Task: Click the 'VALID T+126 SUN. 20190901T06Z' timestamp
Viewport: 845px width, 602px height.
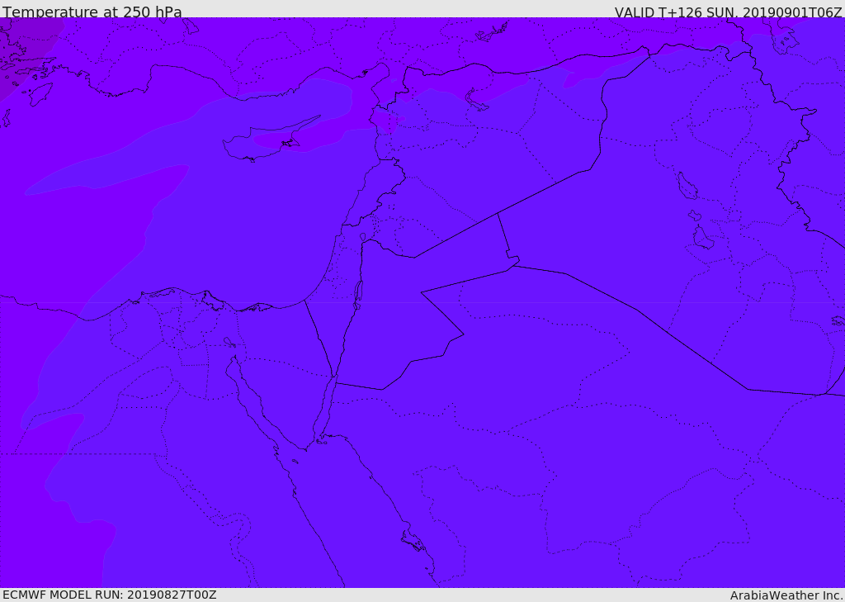Action: 728,12
